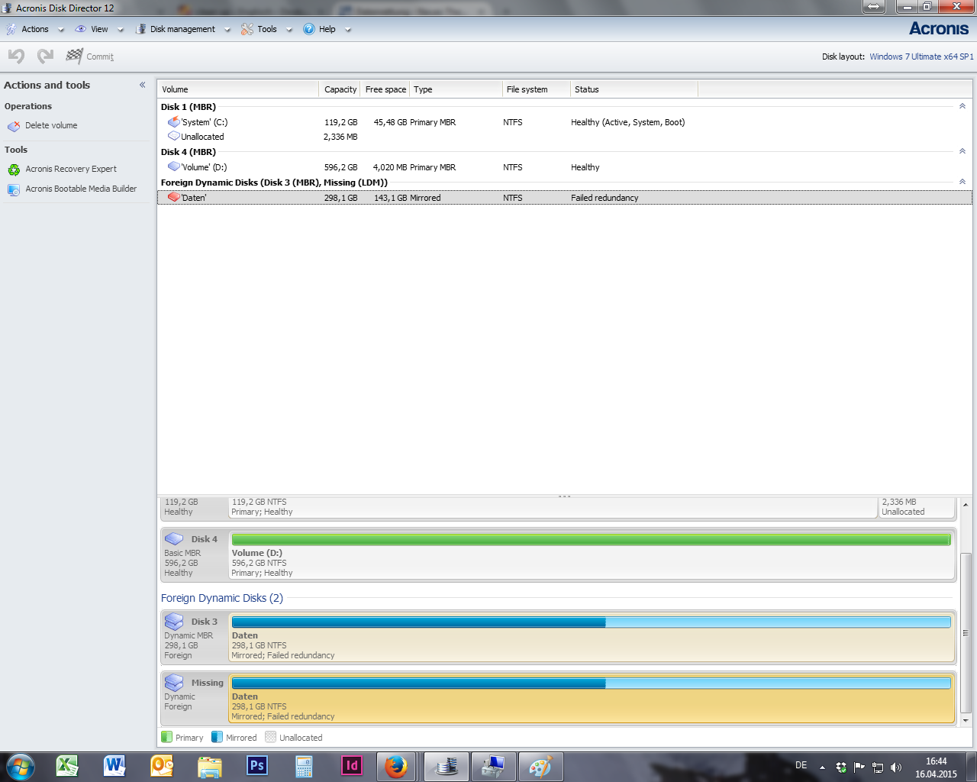Sort by the Volume column header

pyautogui.click(x=238, y=89)
